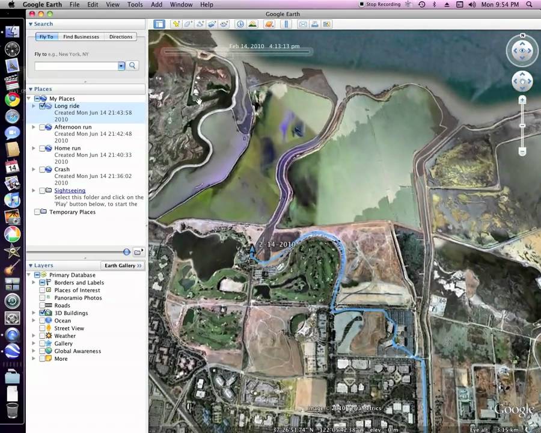The image size is (541, 433).
Task: Open the File menu
Action: coord(75,4)
